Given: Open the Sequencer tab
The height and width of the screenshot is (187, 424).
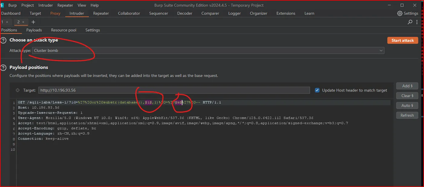Looking at the screenshot, I should pyautogui.click(x=159, y=13).
